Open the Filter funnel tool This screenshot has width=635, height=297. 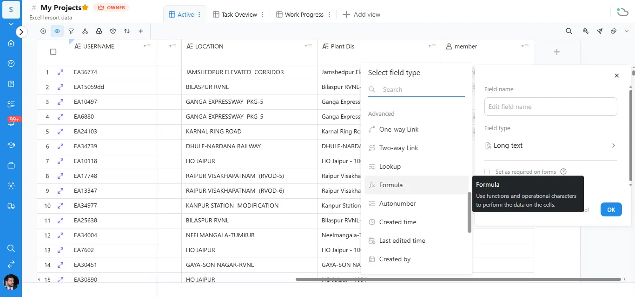point(71,31)
